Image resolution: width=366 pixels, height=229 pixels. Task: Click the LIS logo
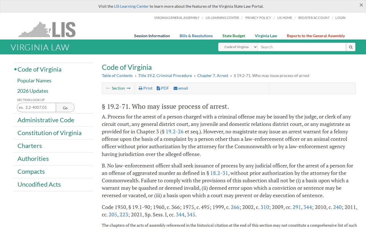tap(47, 29)
